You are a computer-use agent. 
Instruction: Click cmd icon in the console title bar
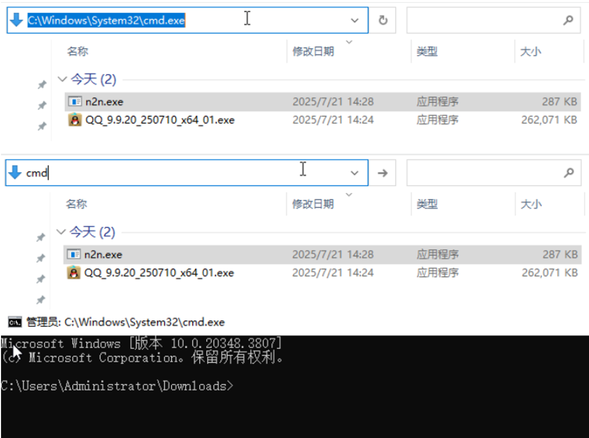click(x=15, y=322)
